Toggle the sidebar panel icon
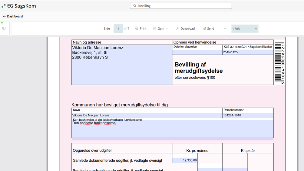This screenshot has width=304, height=171. (x=4, y=28)
